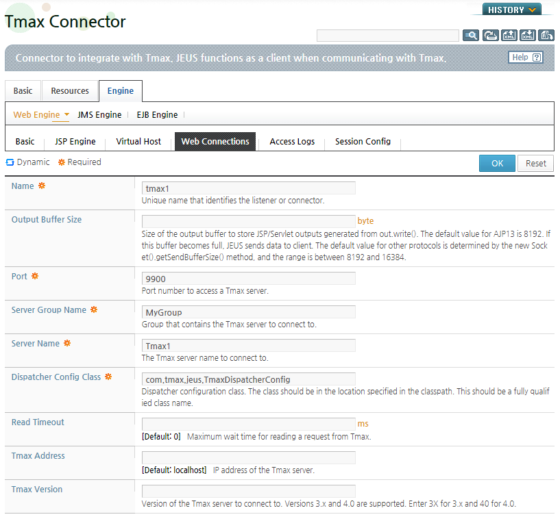Click the '[Default: 0]' text
Image resolution: width=560 pixels, height=519 pixels.
pos(161,437)
